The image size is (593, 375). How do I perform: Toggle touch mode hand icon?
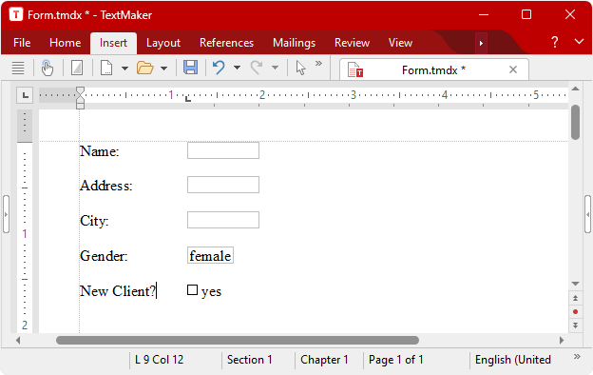(x=48, y=69)
